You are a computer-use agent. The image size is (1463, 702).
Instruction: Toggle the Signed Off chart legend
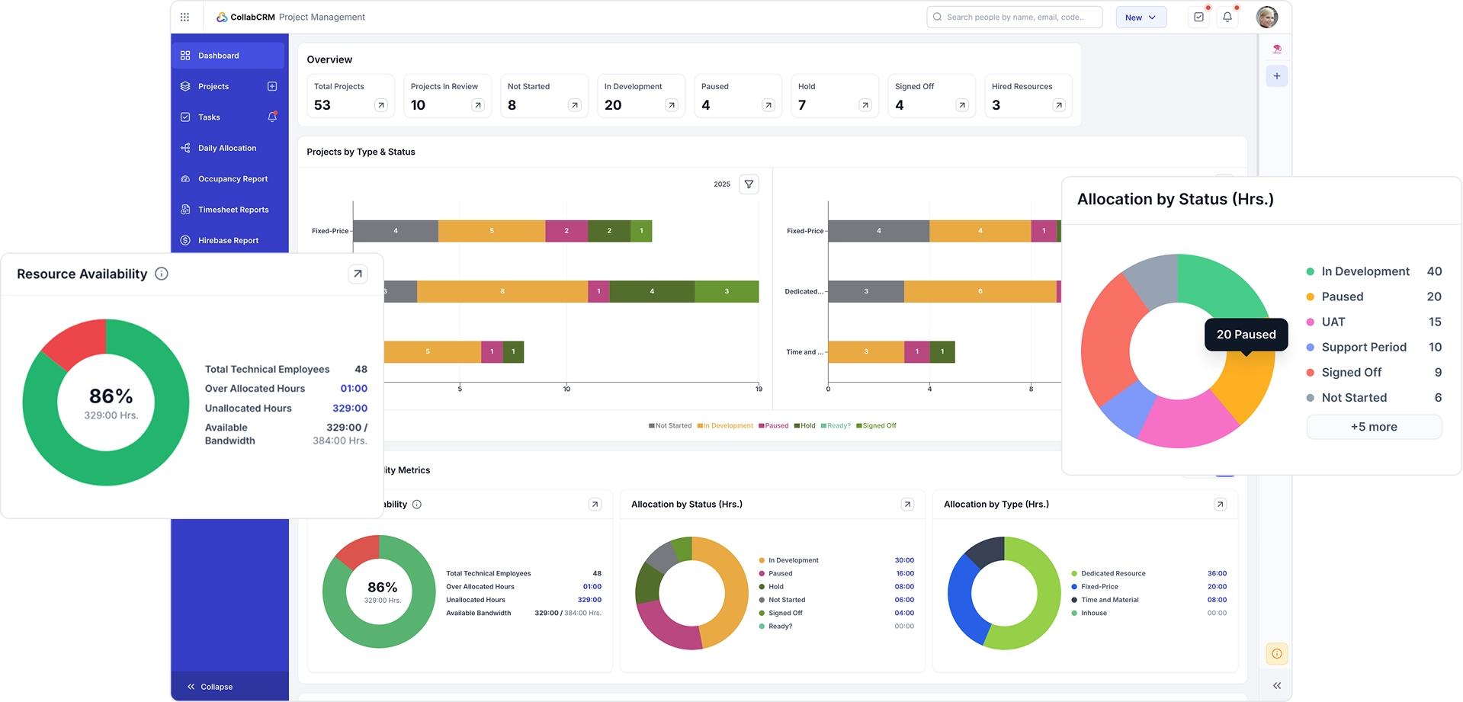(876, 426)
